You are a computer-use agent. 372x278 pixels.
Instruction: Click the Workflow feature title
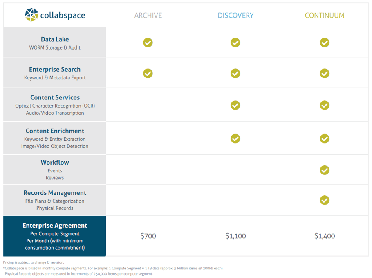(x=55, y=163)
